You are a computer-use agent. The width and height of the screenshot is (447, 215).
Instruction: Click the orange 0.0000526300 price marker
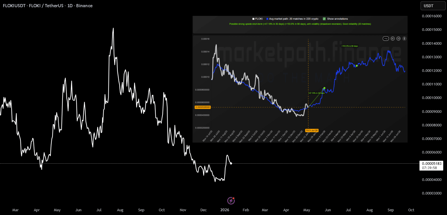(202, 107)
